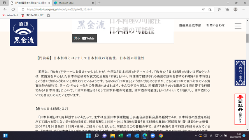
Task: Launch Excel from the taskbar
Action: 121,136
